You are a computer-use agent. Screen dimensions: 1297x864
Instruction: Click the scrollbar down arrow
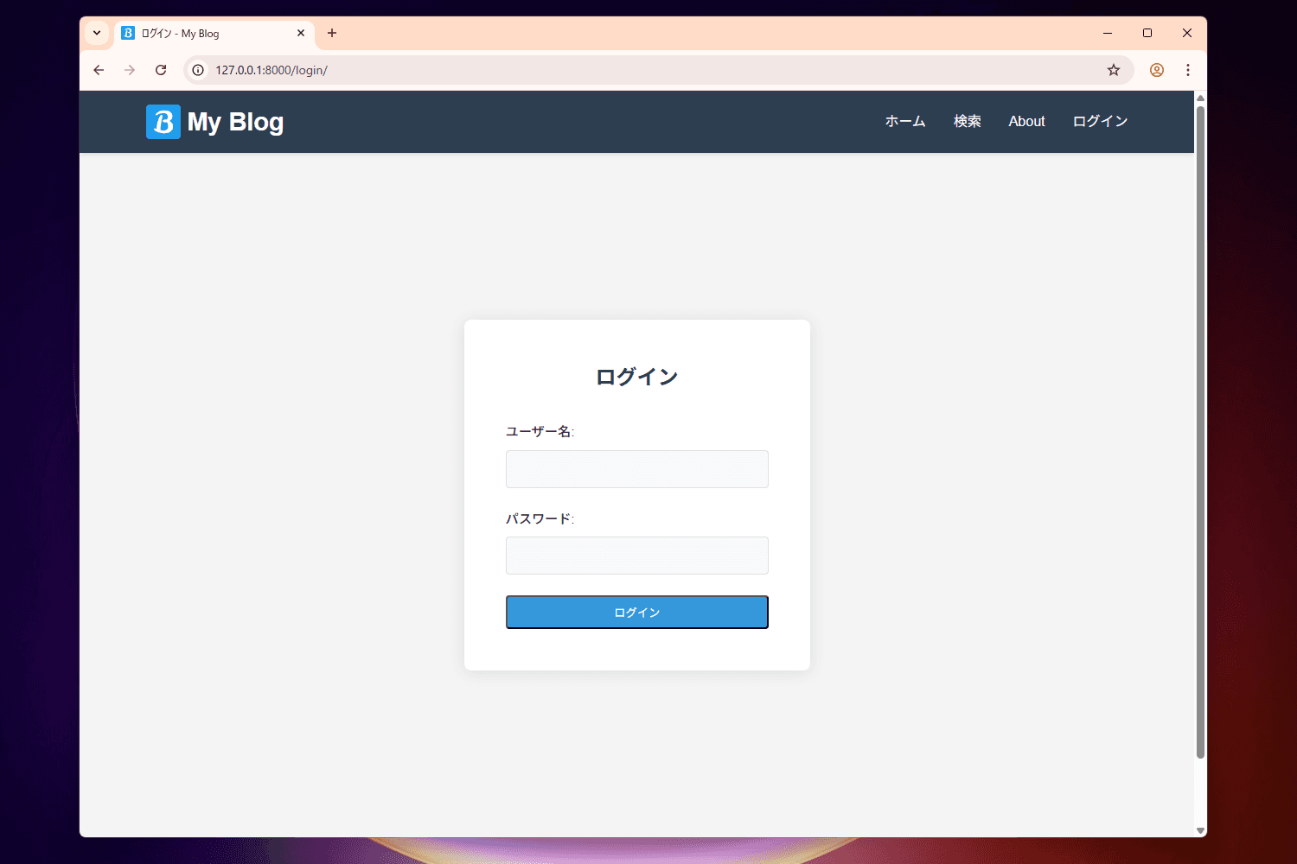click(1200, 830)
